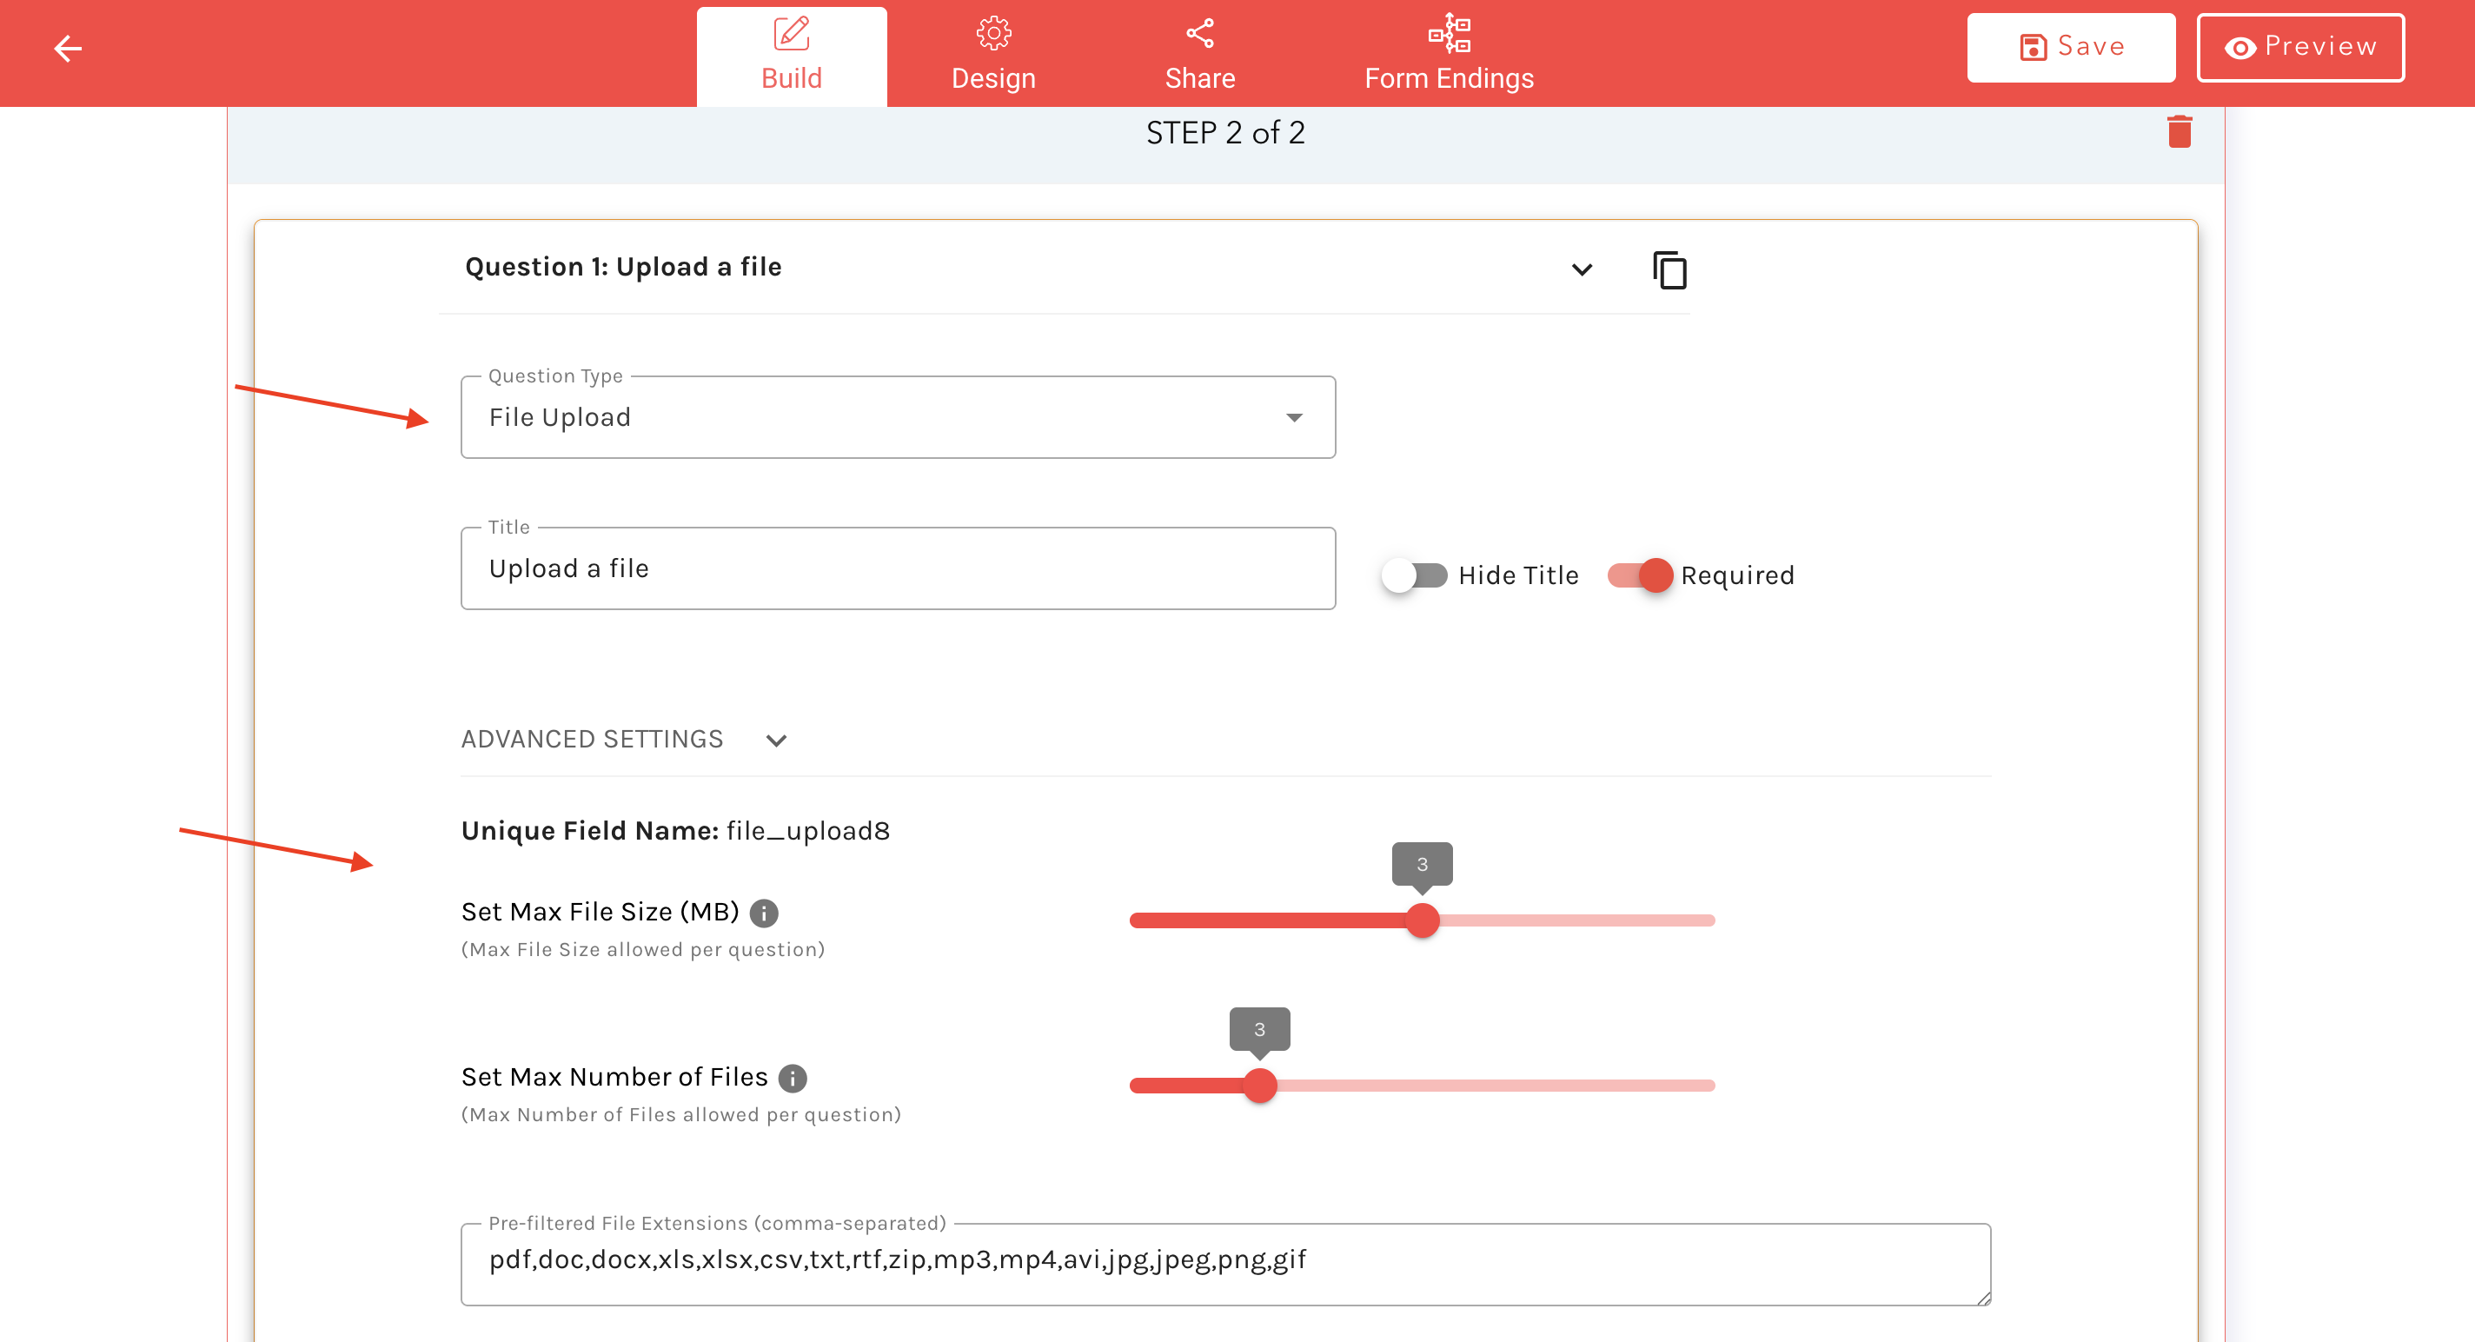2475x1342 pixels.
Task: Click the Title input field
Action: pyautogui.click(x=898, y=568)
